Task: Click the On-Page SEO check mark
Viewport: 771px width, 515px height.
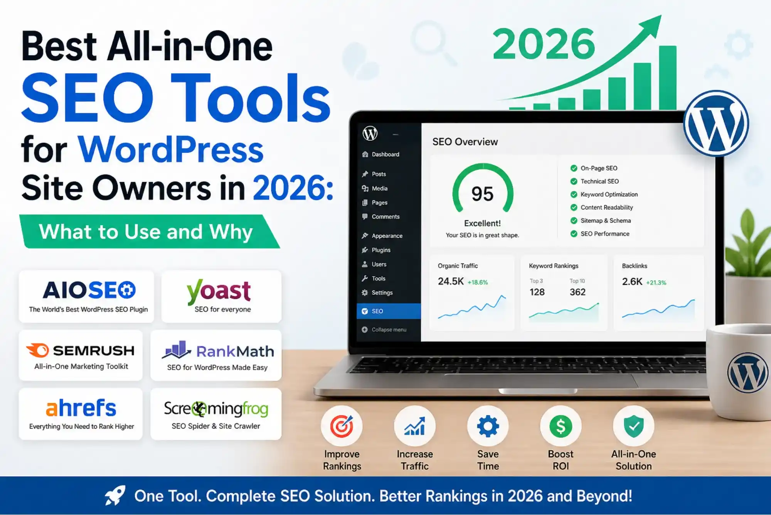Action: pos(574,168)
